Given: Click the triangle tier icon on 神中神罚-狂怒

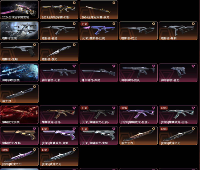Looking at the screenshot, I should tap(193, 66).
